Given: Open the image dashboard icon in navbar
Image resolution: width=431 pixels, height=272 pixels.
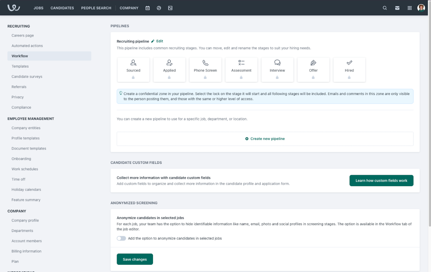Looking at the screenshot, I should pos(170,8).
